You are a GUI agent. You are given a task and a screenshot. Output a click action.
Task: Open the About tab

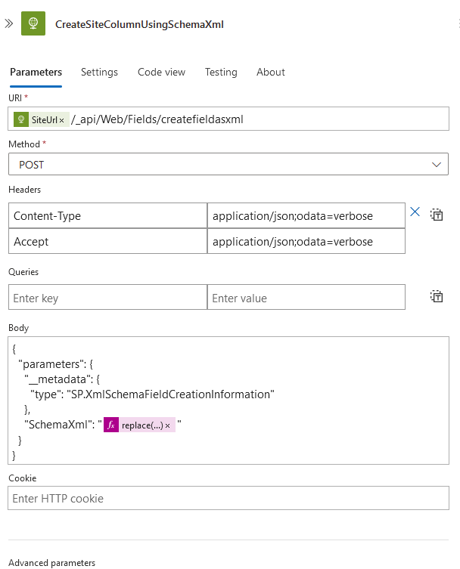271,73
